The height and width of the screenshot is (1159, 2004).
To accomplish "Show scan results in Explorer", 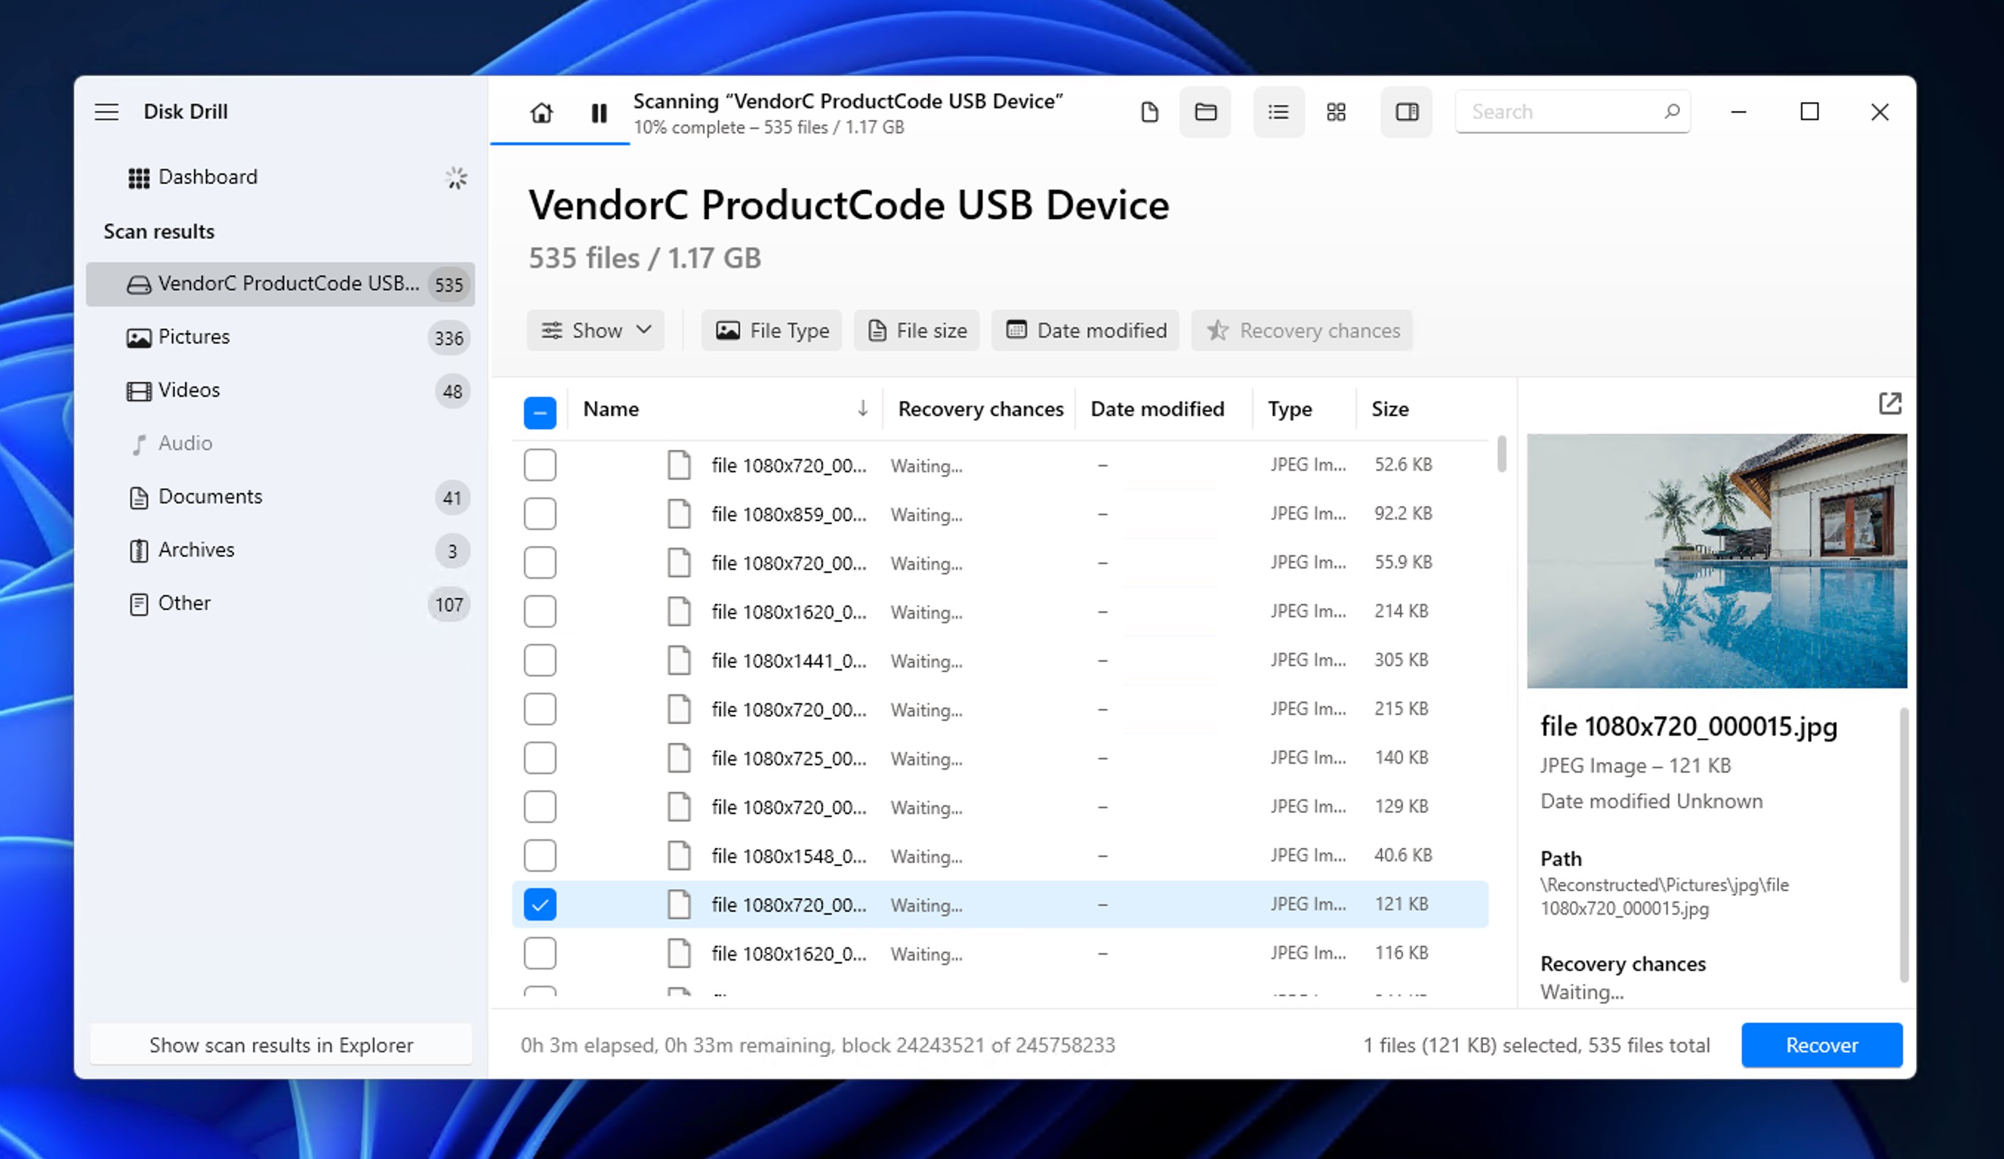I will coord(280,1044).
